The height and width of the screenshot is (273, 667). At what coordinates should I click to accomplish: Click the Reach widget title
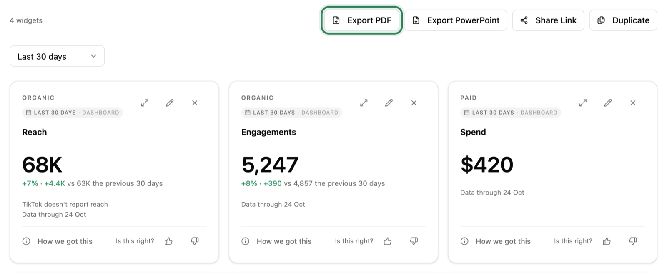[x=35, y=132]
